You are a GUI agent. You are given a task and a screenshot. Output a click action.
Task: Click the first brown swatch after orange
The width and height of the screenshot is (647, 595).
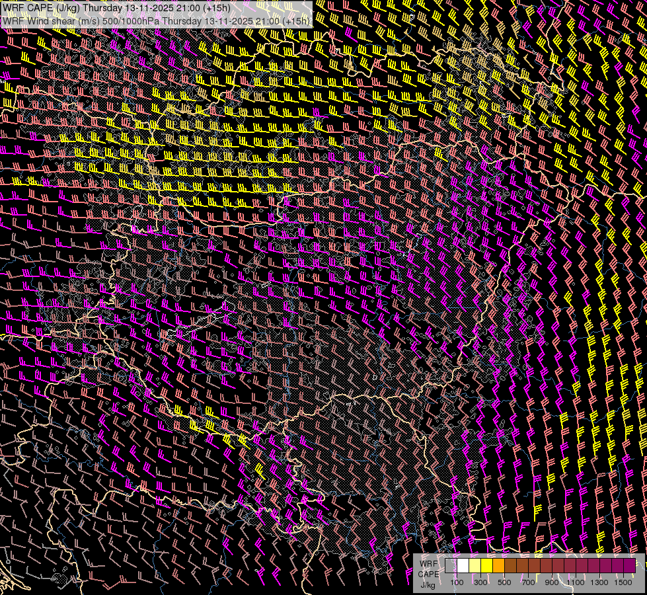510,566
